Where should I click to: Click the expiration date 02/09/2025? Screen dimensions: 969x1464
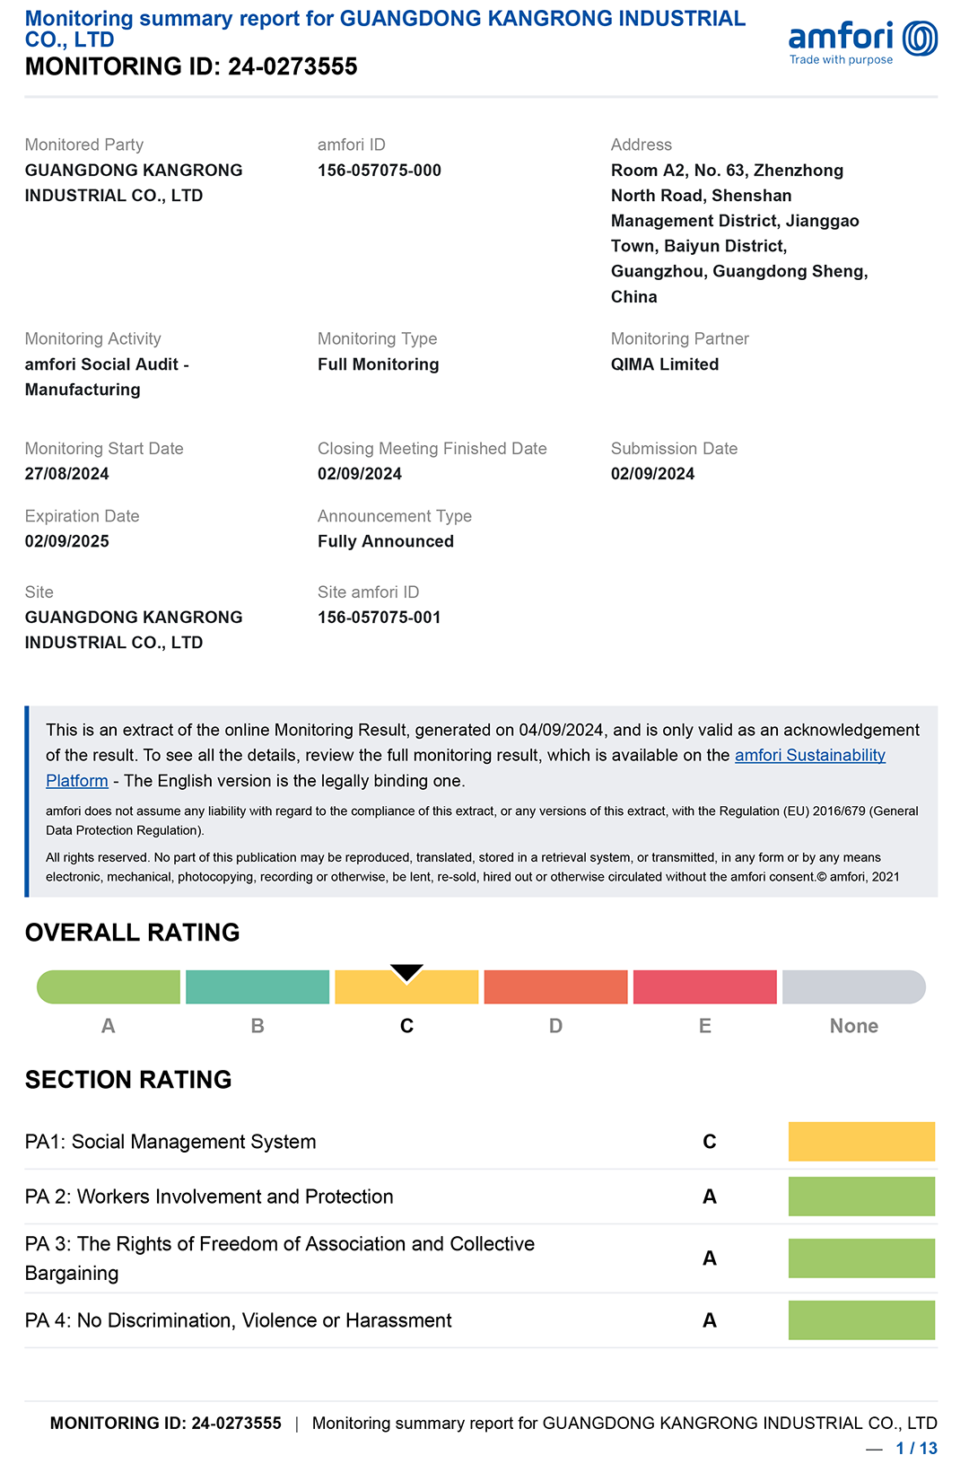tap(67, 541)
